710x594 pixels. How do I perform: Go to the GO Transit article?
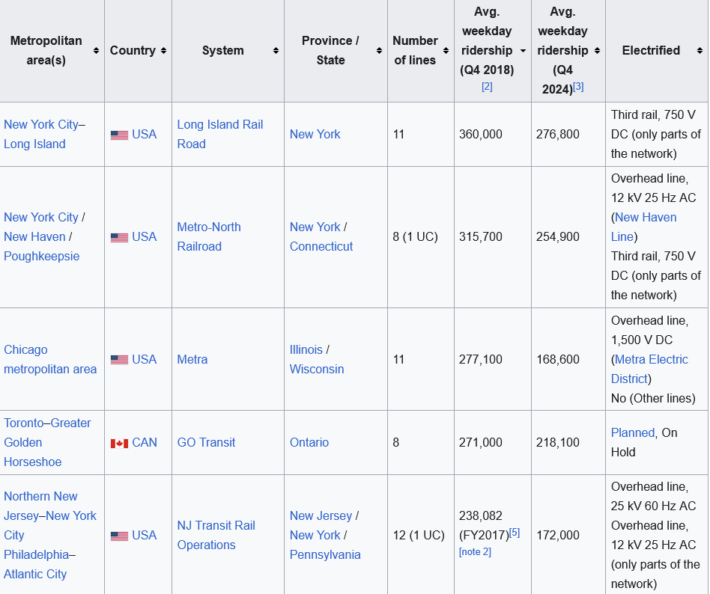pyautogui.click(x=206, y=442)
